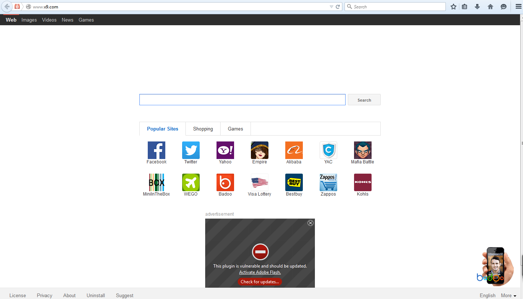This screenshot has width=523, height=299.
Task: Select the Popular Sites tab
Action: 163,129
